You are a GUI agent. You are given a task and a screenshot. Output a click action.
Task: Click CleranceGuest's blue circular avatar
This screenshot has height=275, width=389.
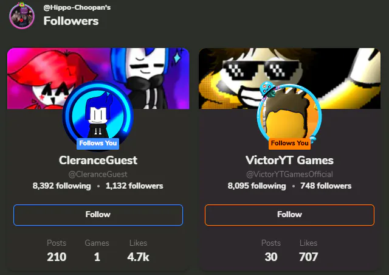pos(98,116)
